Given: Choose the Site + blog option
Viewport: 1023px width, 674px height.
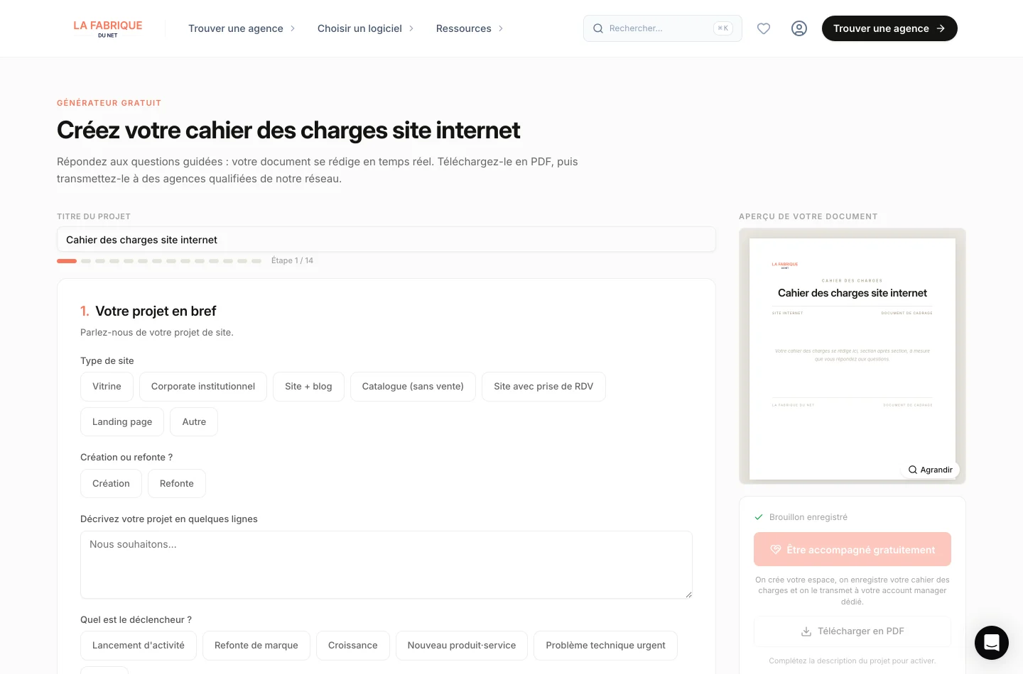Looking at the screenshot, I should 308,387.
